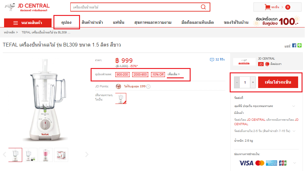Click JD CENTRAL link in delivery info
The height and width of the screenshot is (171, 305).
256,120
